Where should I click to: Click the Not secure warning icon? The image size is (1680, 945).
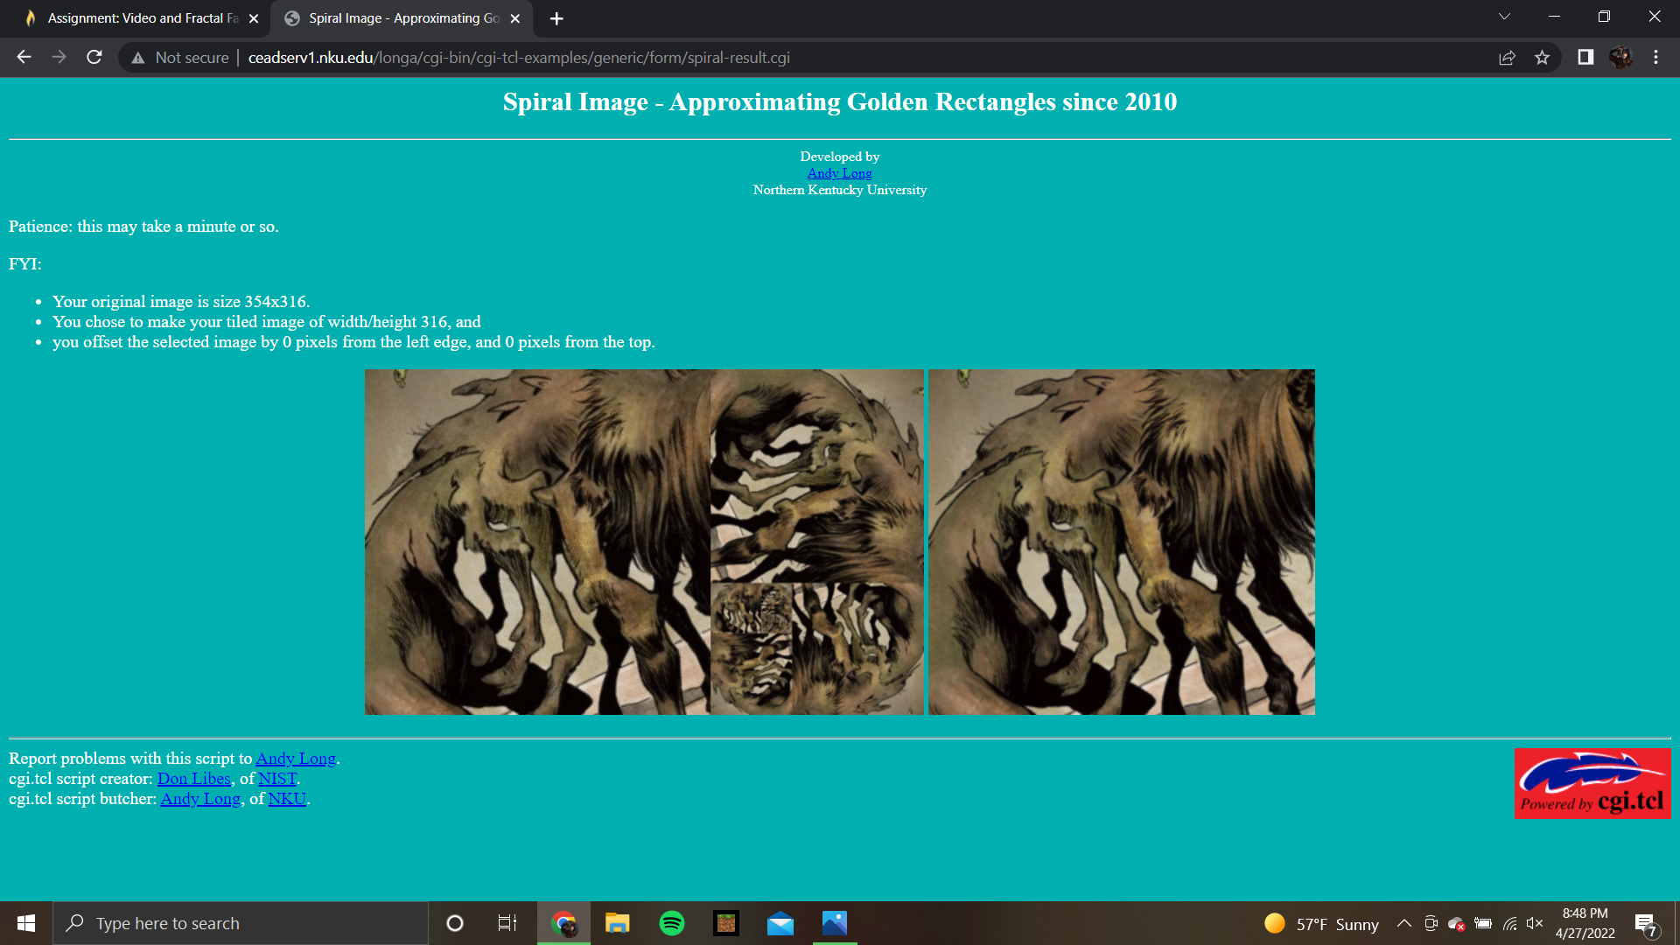point(137,58)
